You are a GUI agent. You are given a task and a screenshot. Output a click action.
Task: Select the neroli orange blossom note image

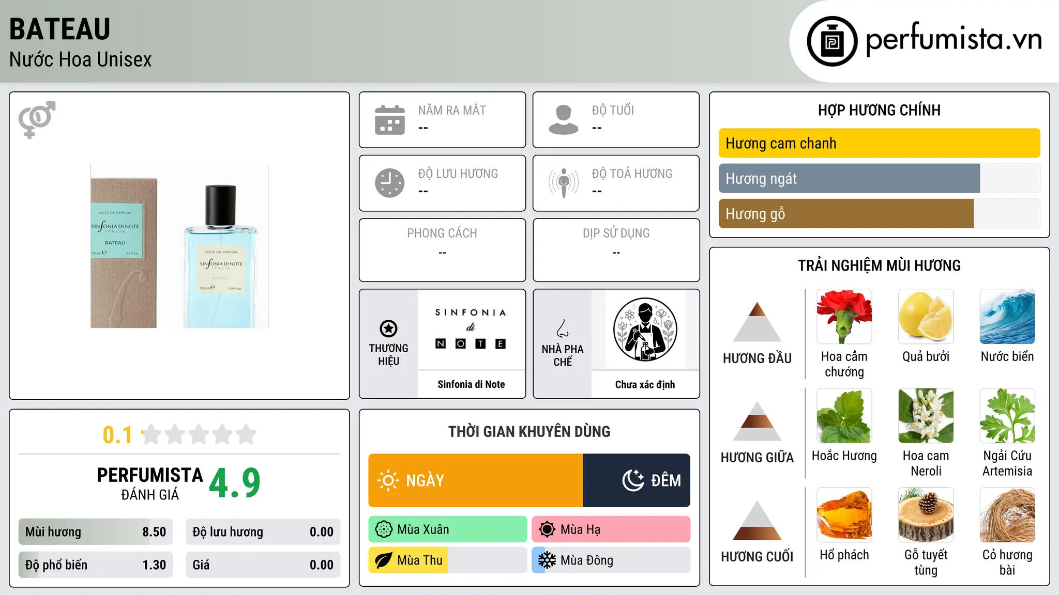click(926, 416)
